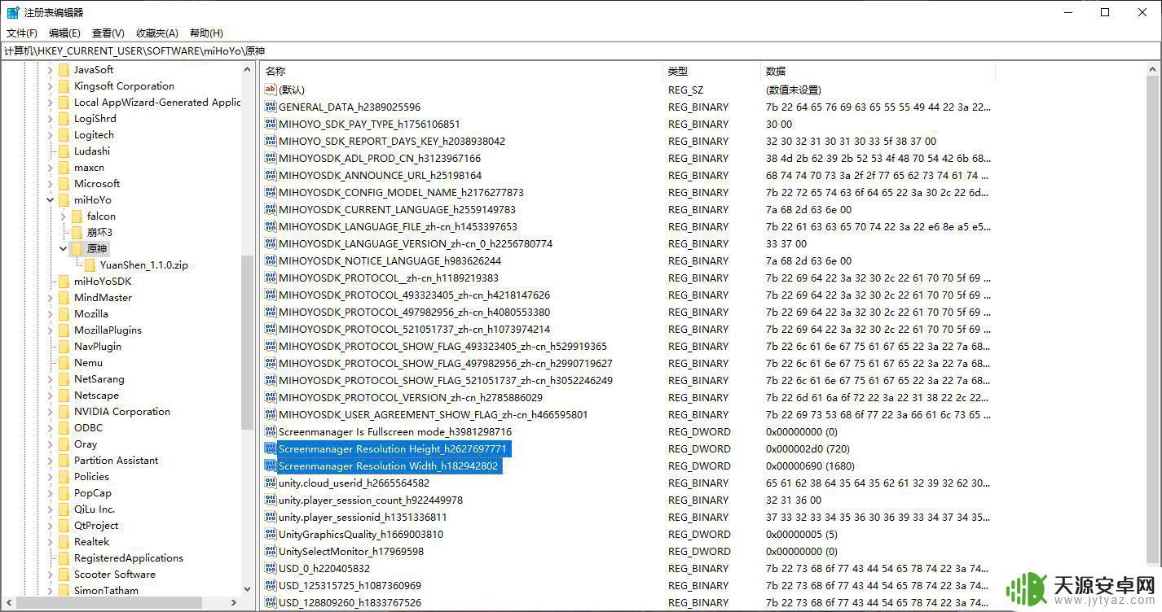Image resolution: width=1162 pixels, height=612 pixels.
Task: Click the icon beside MIHOYOSDK_ANNOUNCE_URL_h25198164
Action: coord(271,175)
